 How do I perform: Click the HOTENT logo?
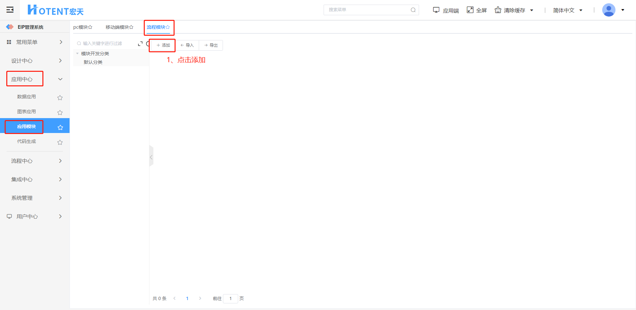point(55,10)
